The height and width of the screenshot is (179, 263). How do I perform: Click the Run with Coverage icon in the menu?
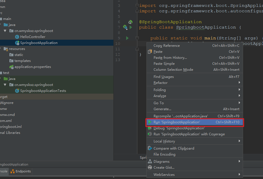(x=150, y=134)
